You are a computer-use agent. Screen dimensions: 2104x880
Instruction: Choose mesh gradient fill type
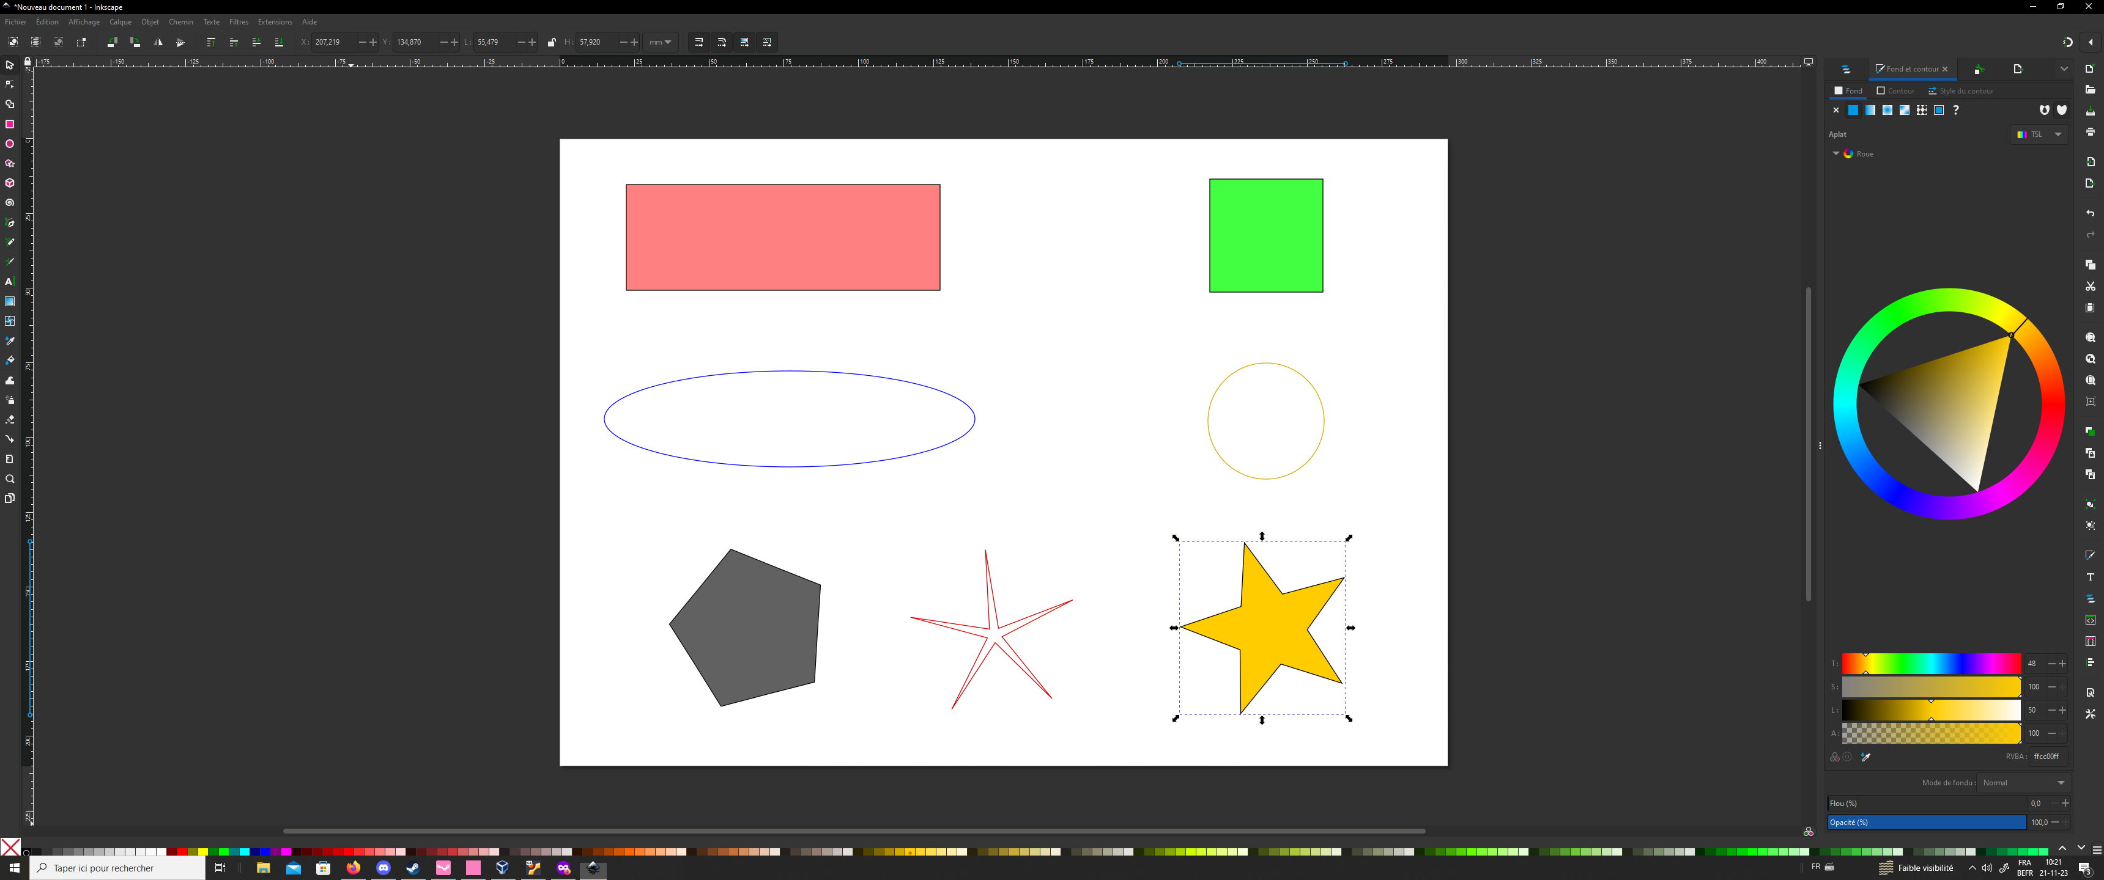click(x=1905, y=110)
